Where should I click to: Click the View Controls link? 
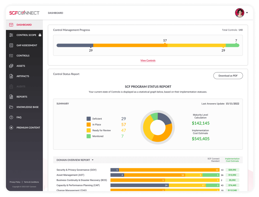(x=148, y=61)
